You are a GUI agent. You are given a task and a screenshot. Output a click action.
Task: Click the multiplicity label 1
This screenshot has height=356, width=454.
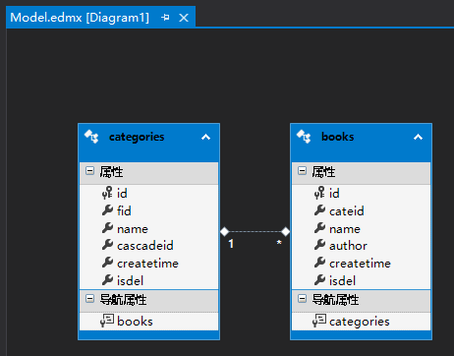(231, 244)
